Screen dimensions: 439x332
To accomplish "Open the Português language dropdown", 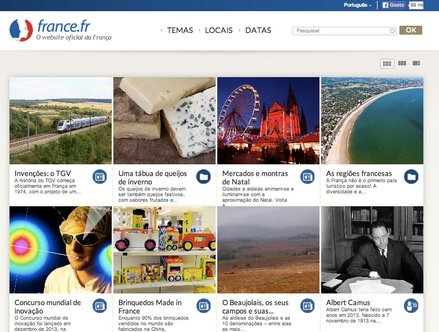I will 357,5.
